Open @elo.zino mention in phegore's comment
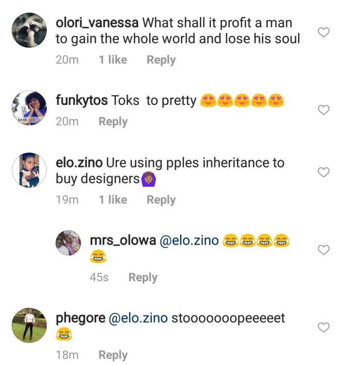 [138, 319]
